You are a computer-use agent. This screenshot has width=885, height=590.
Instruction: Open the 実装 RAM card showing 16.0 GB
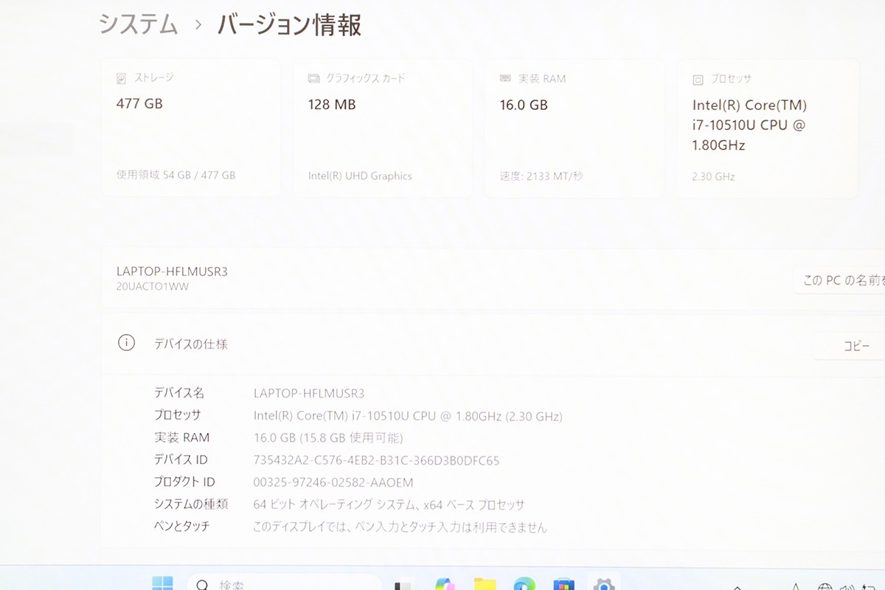click(x=575, y=128)
